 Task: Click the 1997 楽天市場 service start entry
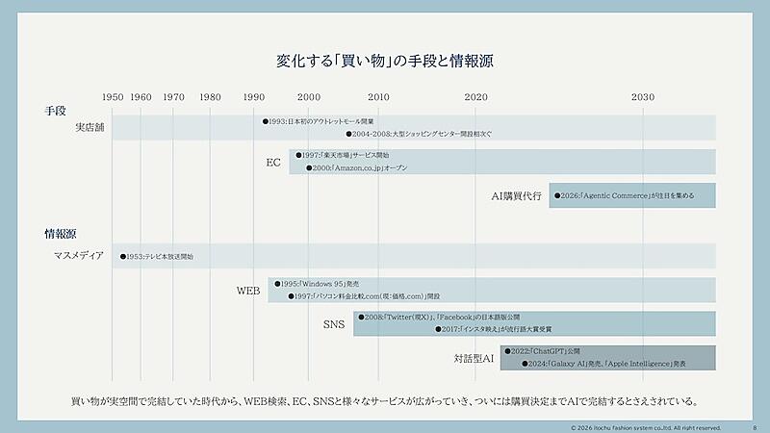click(343, 155)
